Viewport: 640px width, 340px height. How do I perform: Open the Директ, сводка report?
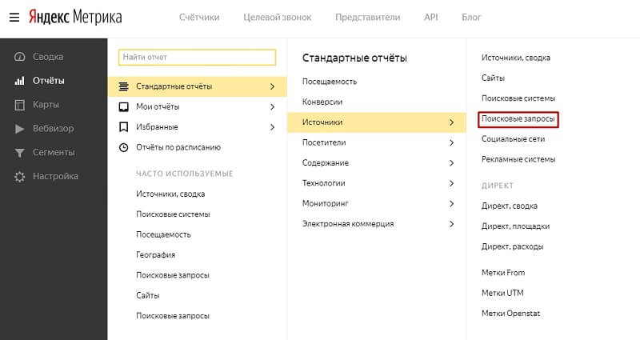coord(510,206)
